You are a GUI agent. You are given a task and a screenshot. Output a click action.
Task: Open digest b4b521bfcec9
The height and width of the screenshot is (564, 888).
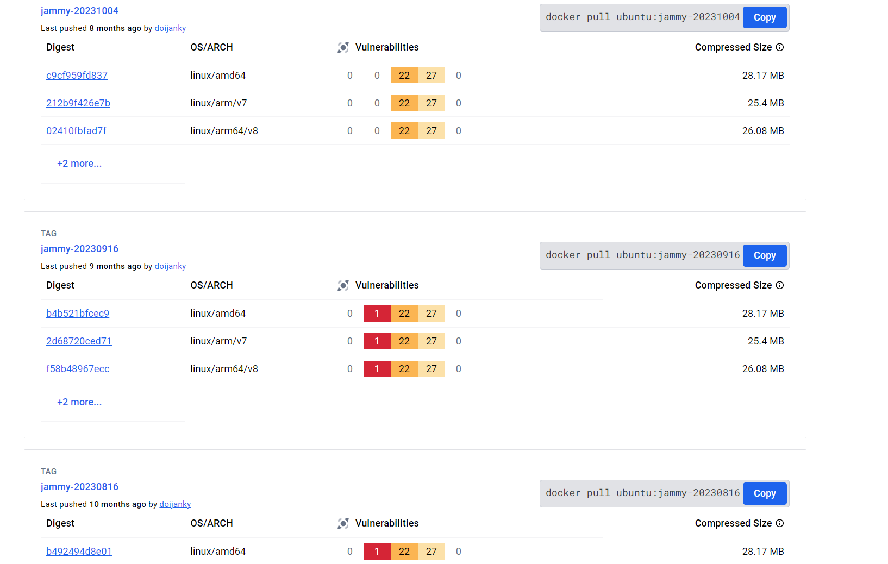click(78, 314)
